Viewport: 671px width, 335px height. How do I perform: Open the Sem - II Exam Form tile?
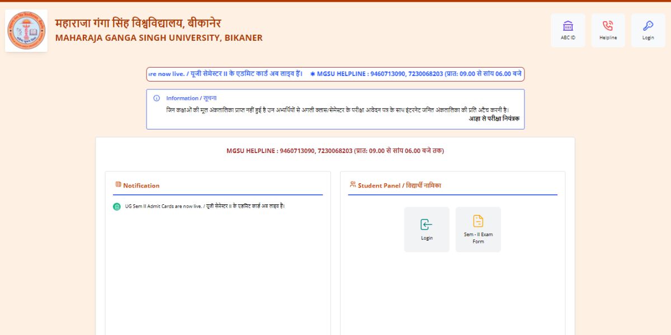tap(478, 229)
